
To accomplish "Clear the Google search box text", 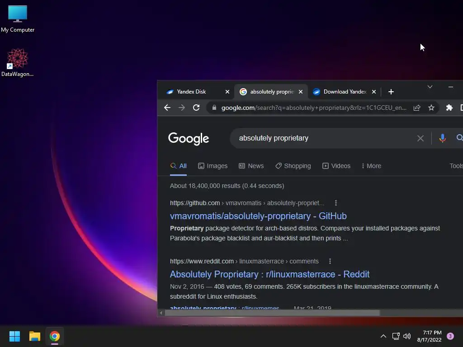I will (420, 138).
